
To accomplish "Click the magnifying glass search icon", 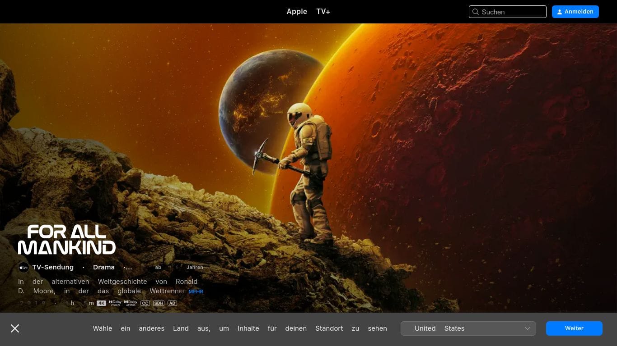I will coord(475,12).
